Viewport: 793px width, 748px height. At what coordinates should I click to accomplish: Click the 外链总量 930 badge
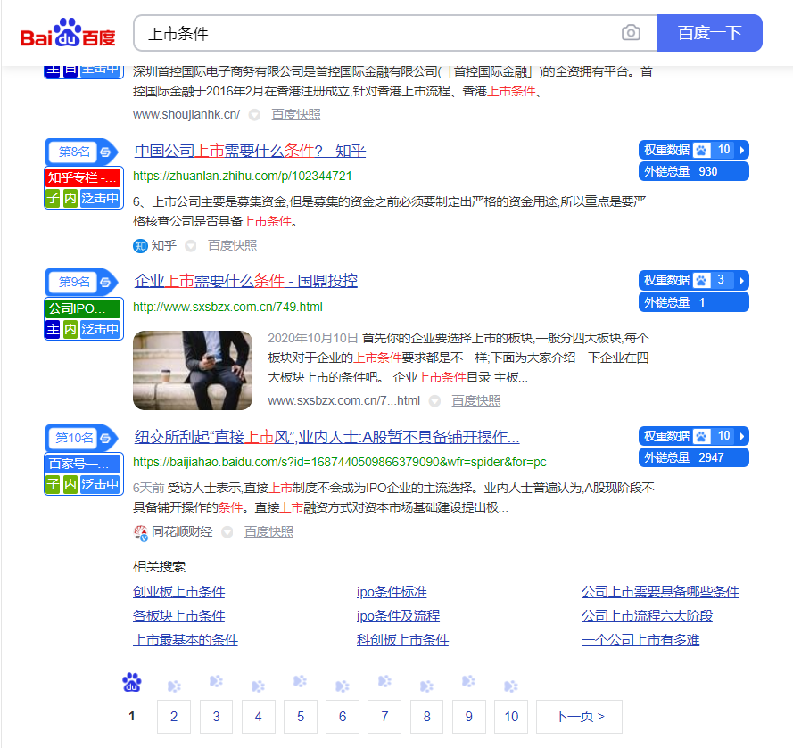[694, 172]
